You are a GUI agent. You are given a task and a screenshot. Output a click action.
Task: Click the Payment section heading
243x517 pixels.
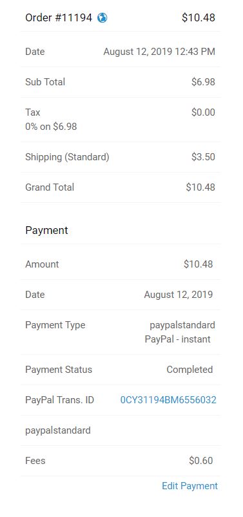coord(46,230)
